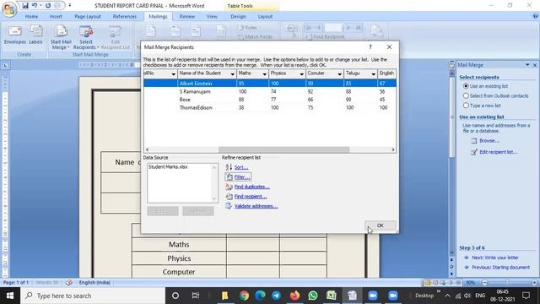
Task: Click the Validate addresses icon
Action: point(229,206)
